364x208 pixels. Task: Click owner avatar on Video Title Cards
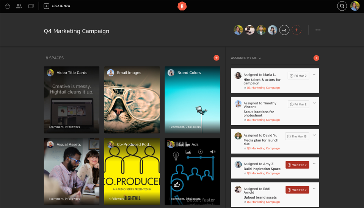click(50, 73)
